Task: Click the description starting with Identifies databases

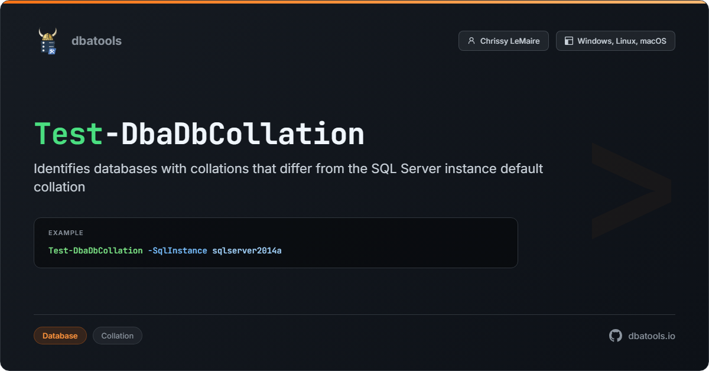Action: pyautogui.click(x=288, y=178)
